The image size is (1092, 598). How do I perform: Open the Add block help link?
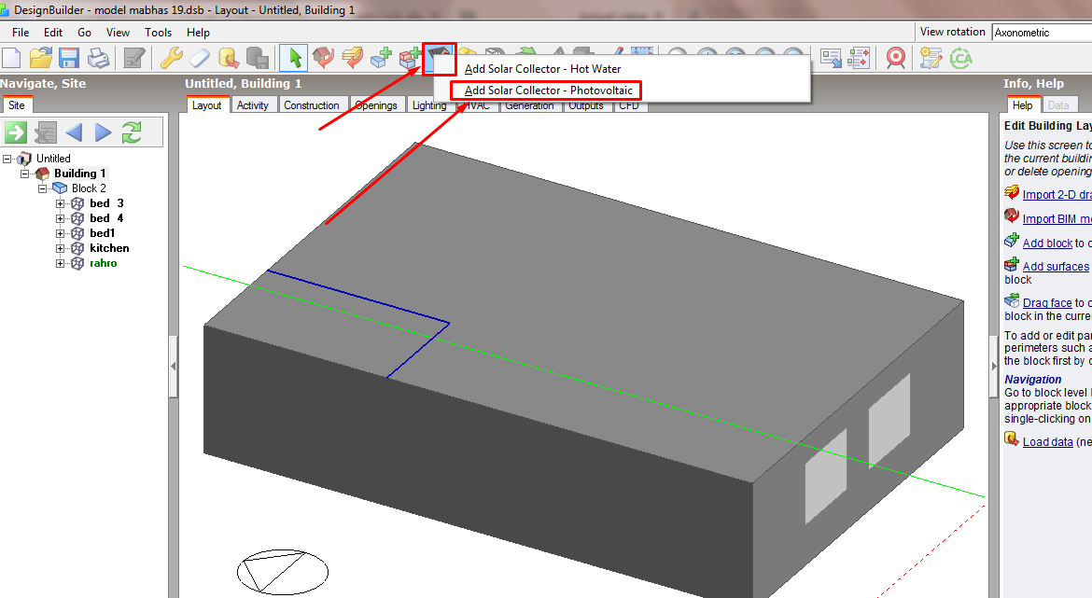pos(1047,243)
